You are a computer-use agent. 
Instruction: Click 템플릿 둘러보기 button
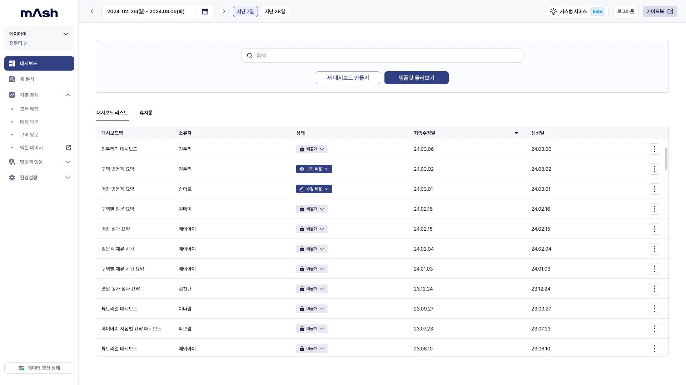click(x=416, y=78)
